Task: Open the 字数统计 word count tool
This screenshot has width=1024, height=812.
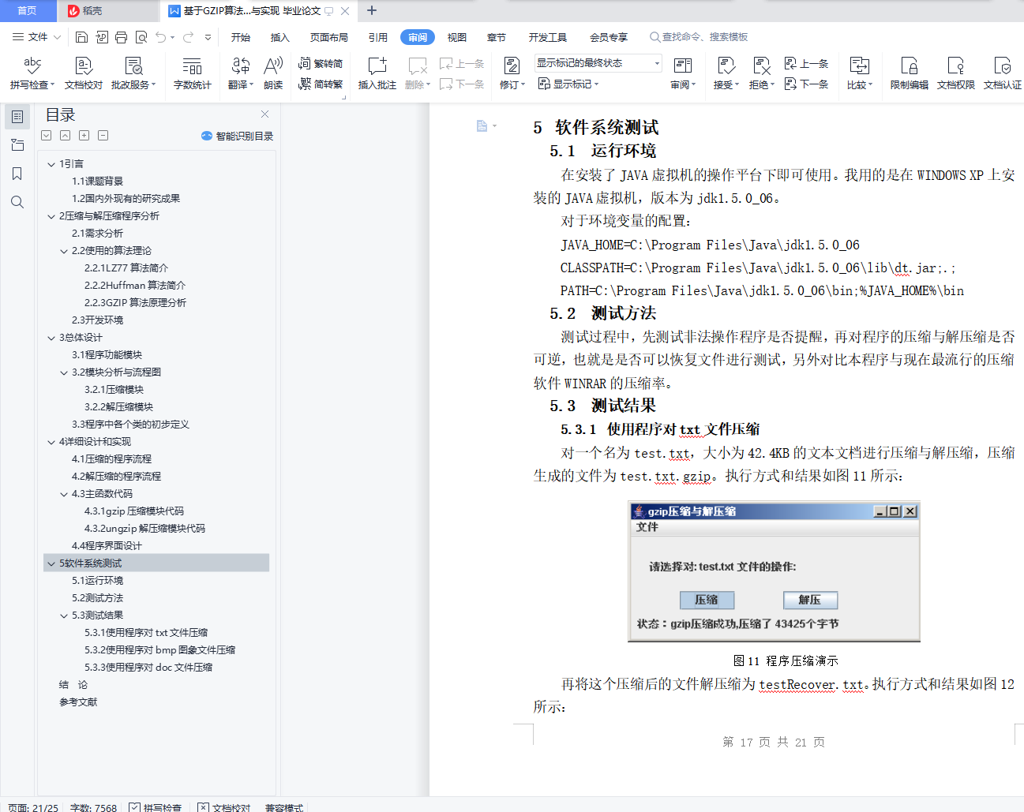Action: pyautogui.click(x=192, y=73)
